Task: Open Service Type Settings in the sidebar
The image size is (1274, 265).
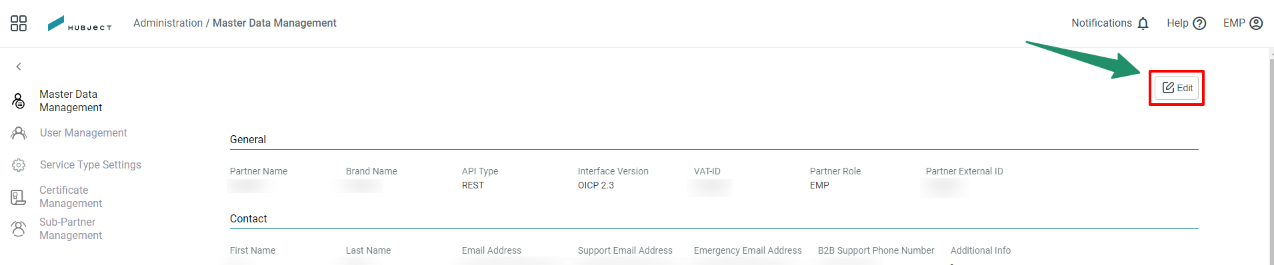Action: coord(91,165)
